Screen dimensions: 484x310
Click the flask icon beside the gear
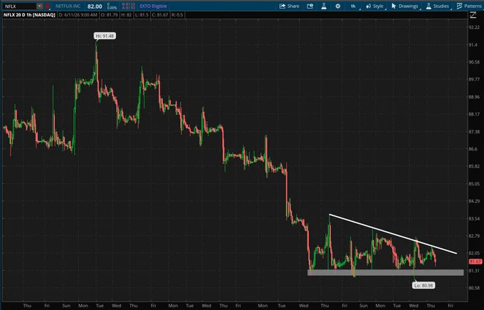[324, 6]
